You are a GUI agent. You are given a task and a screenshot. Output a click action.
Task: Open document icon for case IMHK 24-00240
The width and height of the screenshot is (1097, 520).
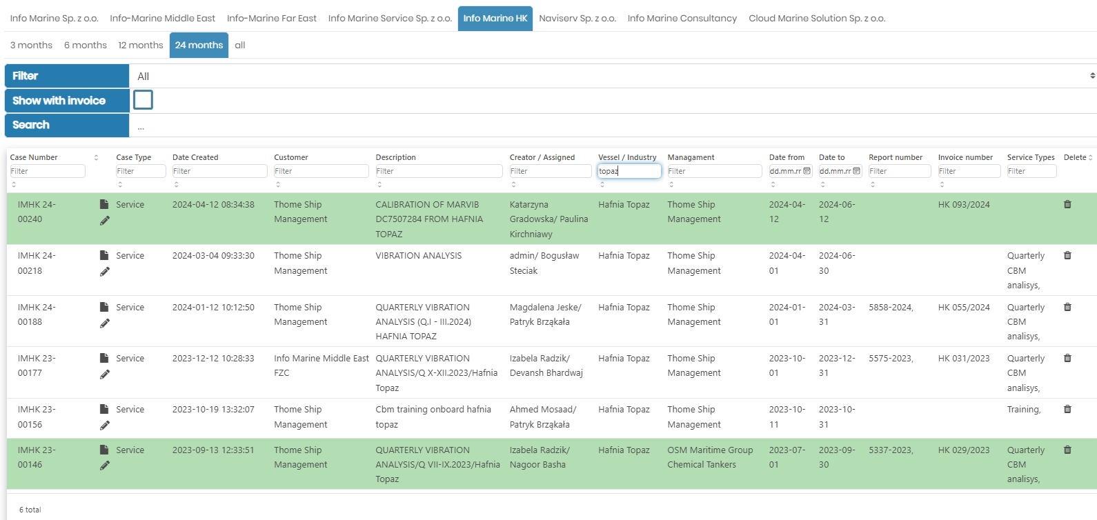pyautogui.click(x=104, y=204)
